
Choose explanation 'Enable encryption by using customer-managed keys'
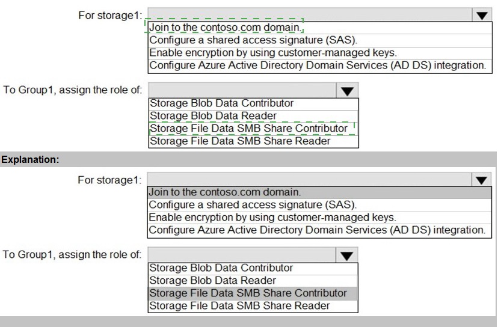tap(272, 218)
